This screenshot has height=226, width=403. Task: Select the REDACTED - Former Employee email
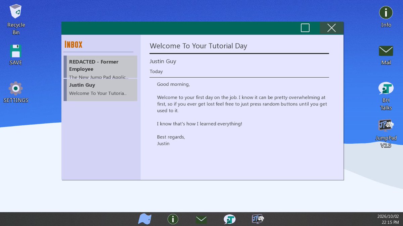100,67
